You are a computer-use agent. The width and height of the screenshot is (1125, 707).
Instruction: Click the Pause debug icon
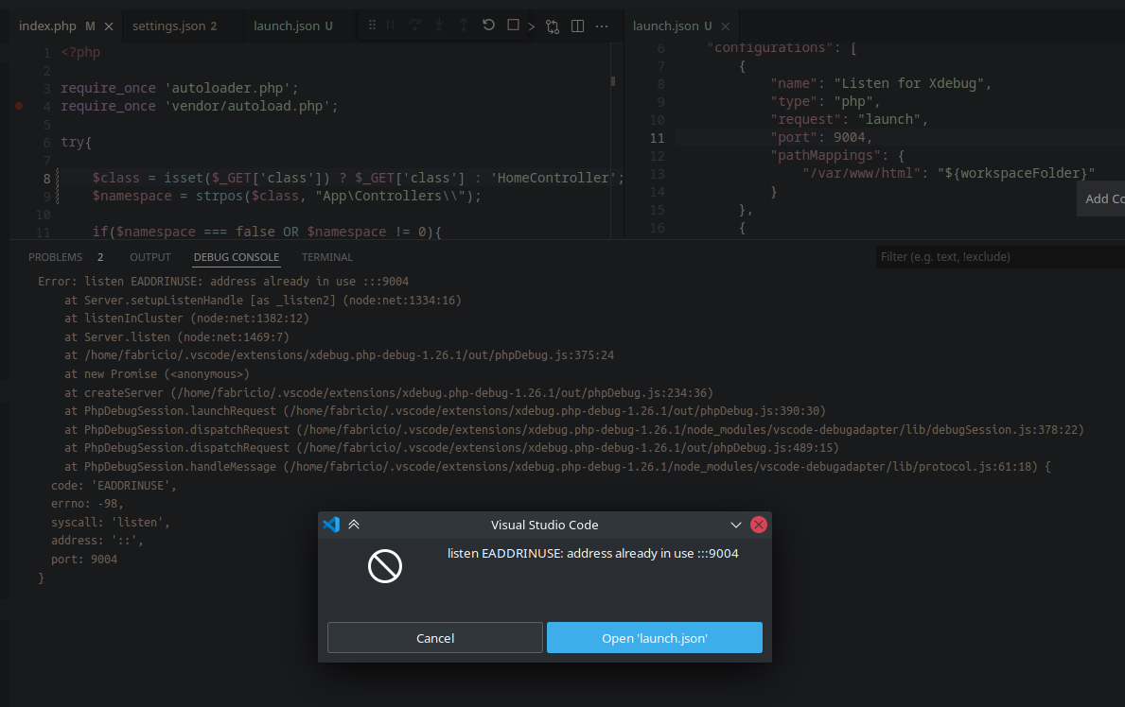tap(392, 26)
